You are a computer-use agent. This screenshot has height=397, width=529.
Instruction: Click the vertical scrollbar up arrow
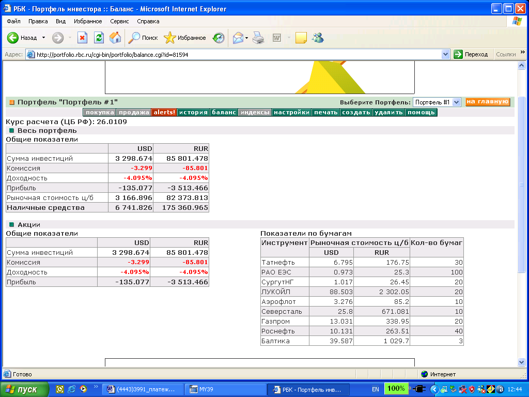click(521, 66)
